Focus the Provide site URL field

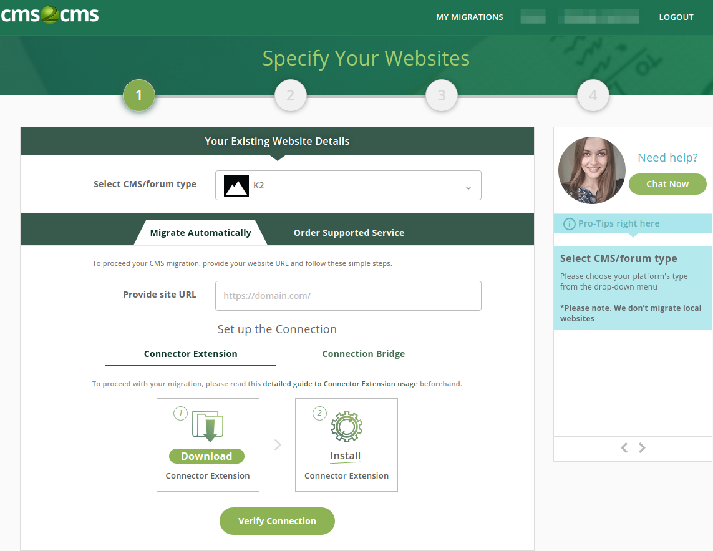tap(348, 296)
